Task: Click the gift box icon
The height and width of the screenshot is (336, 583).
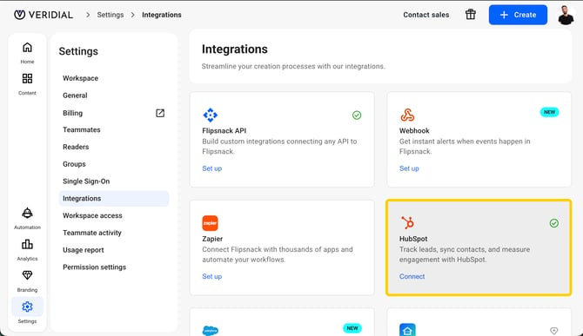Action: tap(471, 15)
